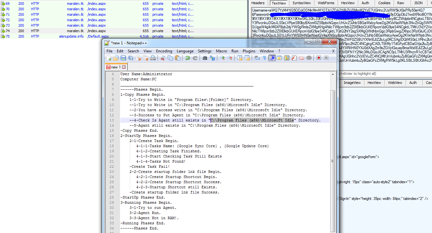Image resolution: width=432 pixels, height=233 pixels.
Task: Switch to Fiddler's SyntaxView tab
Action: click(302, 3)
